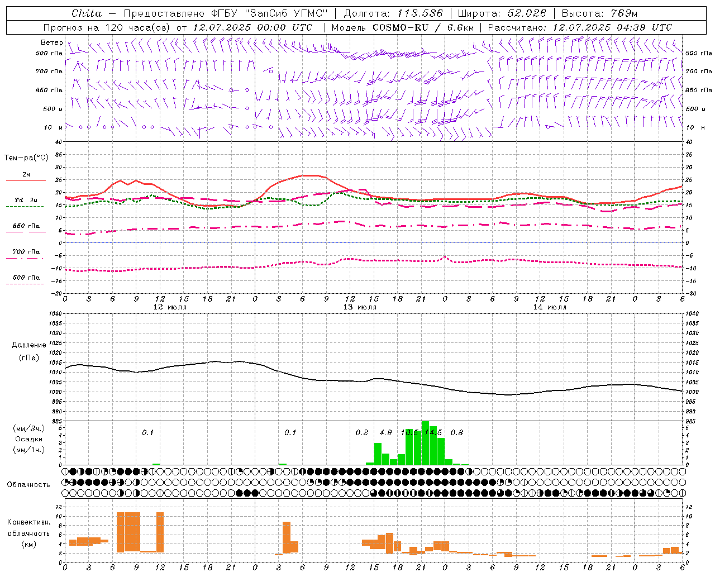Click the "Облачность" cloud cover label
Image resolution: width=715 pixels, height=572 pixels.
pos(28,484)
